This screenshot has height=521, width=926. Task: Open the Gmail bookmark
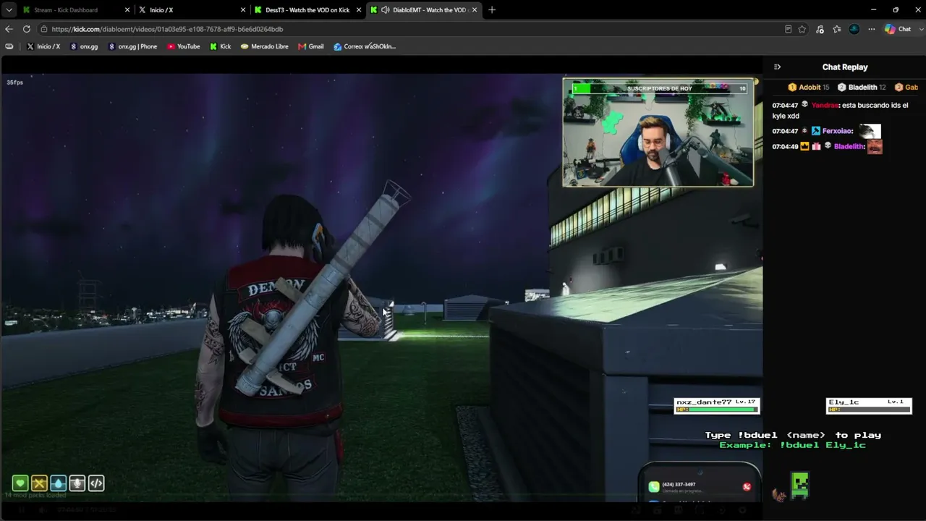[310, 46]
